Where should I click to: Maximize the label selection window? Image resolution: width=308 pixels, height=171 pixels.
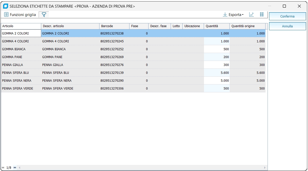(284, 6)
